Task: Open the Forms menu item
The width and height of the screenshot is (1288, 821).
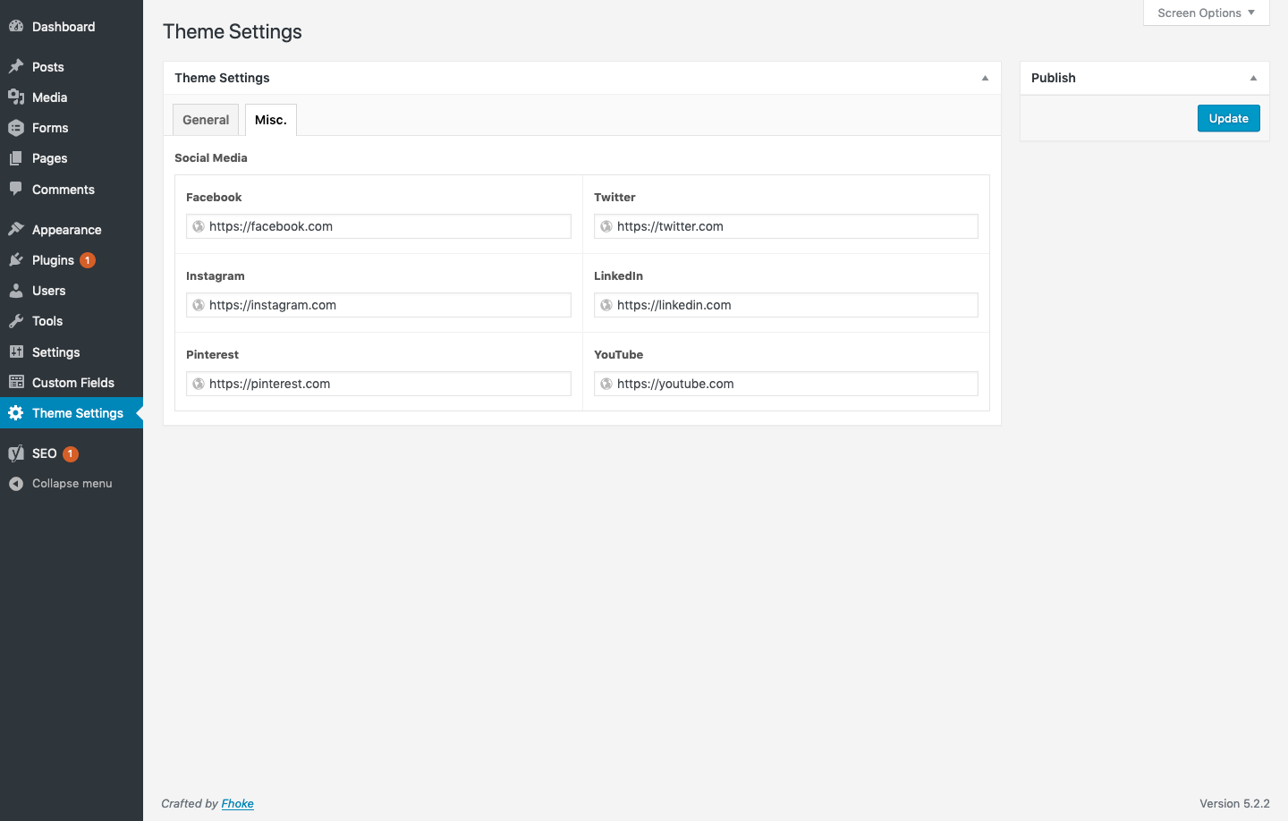Action: pos(72,128)
